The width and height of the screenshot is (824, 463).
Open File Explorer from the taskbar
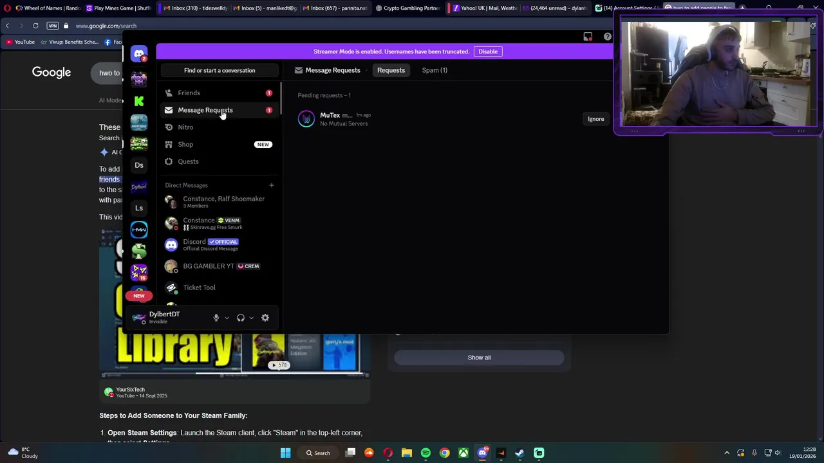(x=407, y=453)
